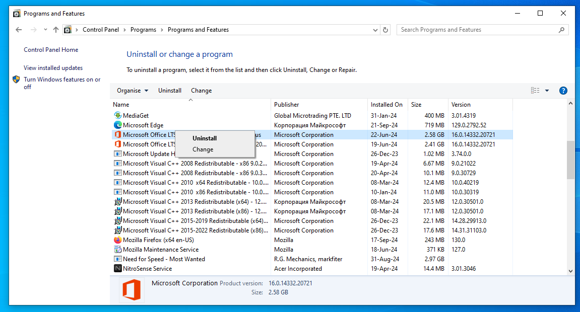Open the address bar history dropdown
The height and width of the screenshot is (312, 580).
click(x=375, y=30)
